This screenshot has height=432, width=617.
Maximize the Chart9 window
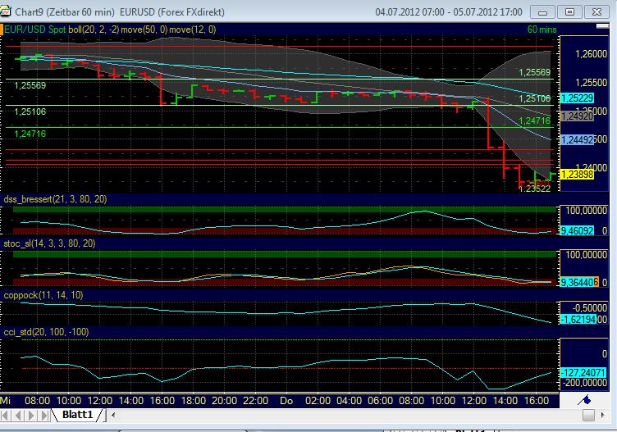569,12
